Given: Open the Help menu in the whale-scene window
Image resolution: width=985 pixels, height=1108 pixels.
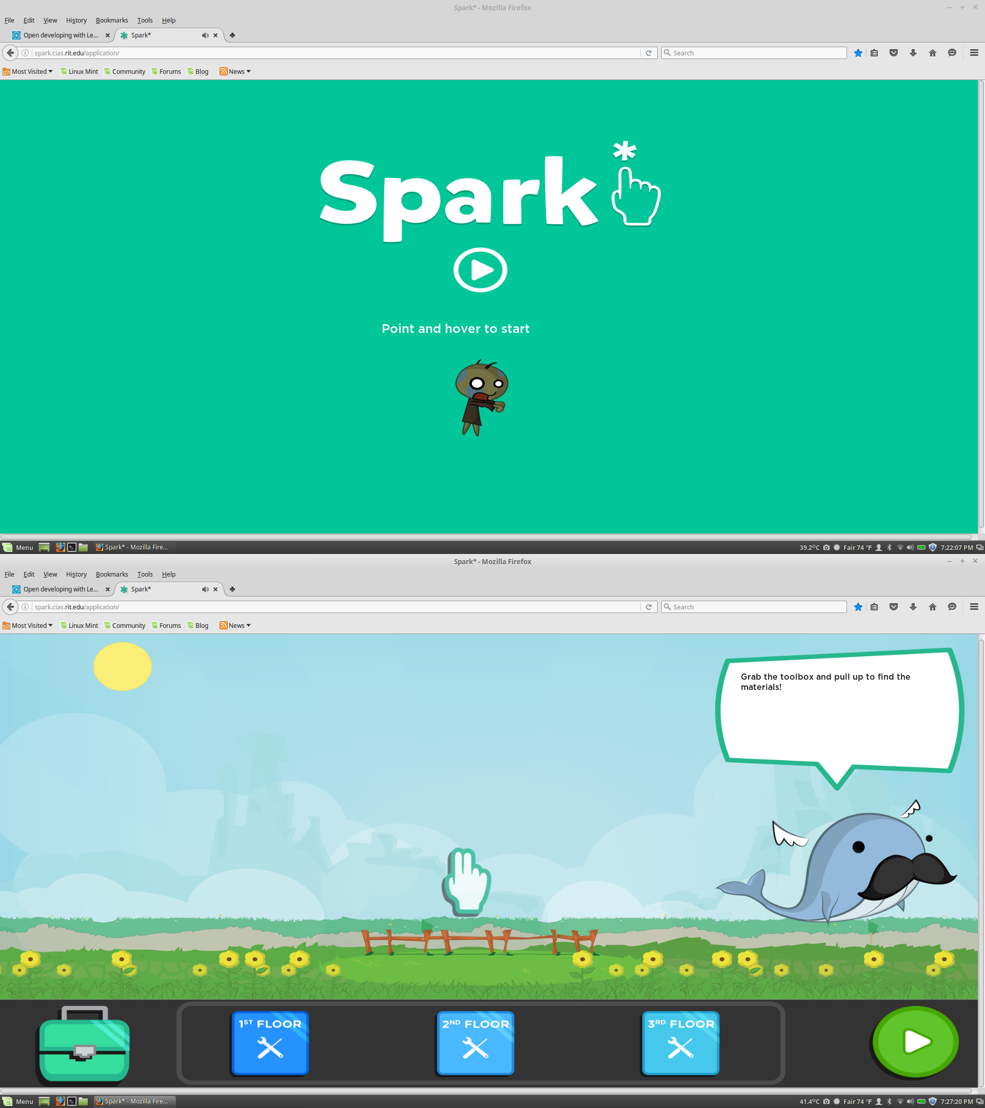Looking at the screenshot, I should 169,574.
